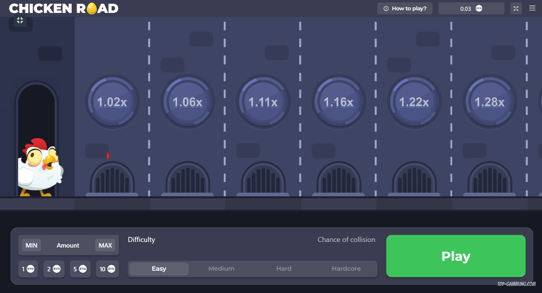This screenshot has width=542, height=293.
Task: Click the 1.11x multiplier manhole
Action: tap(263, 102)
